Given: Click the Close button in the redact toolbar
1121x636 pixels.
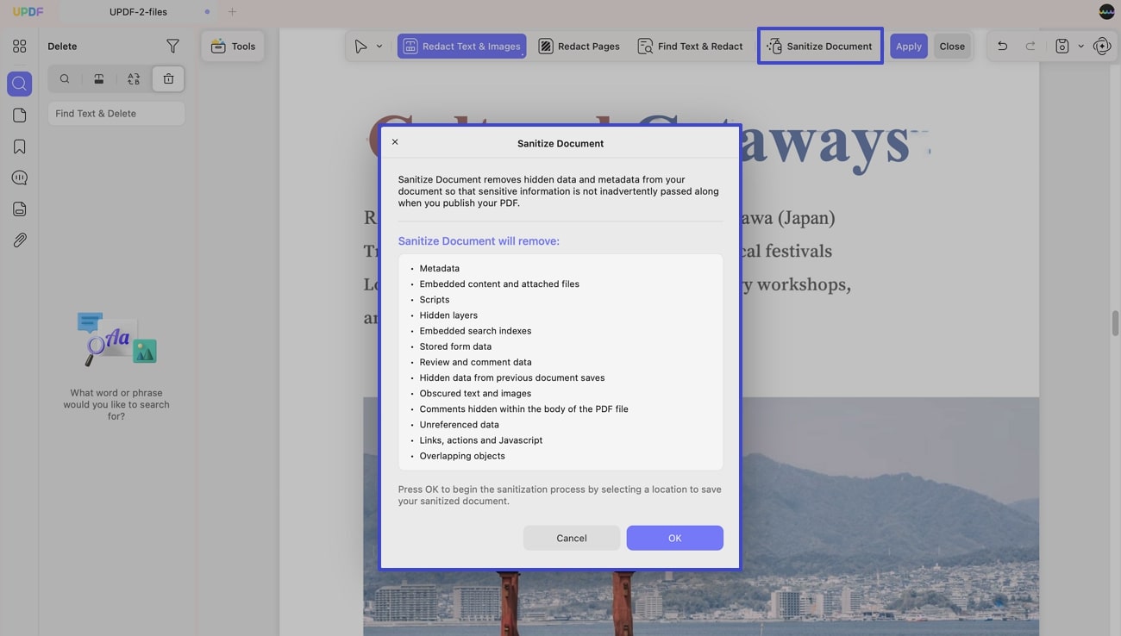Looking at the screenshot, I should click(x=952, y=47).
